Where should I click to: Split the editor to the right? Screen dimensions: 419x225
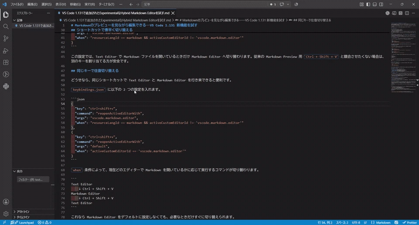pos(407,13)
